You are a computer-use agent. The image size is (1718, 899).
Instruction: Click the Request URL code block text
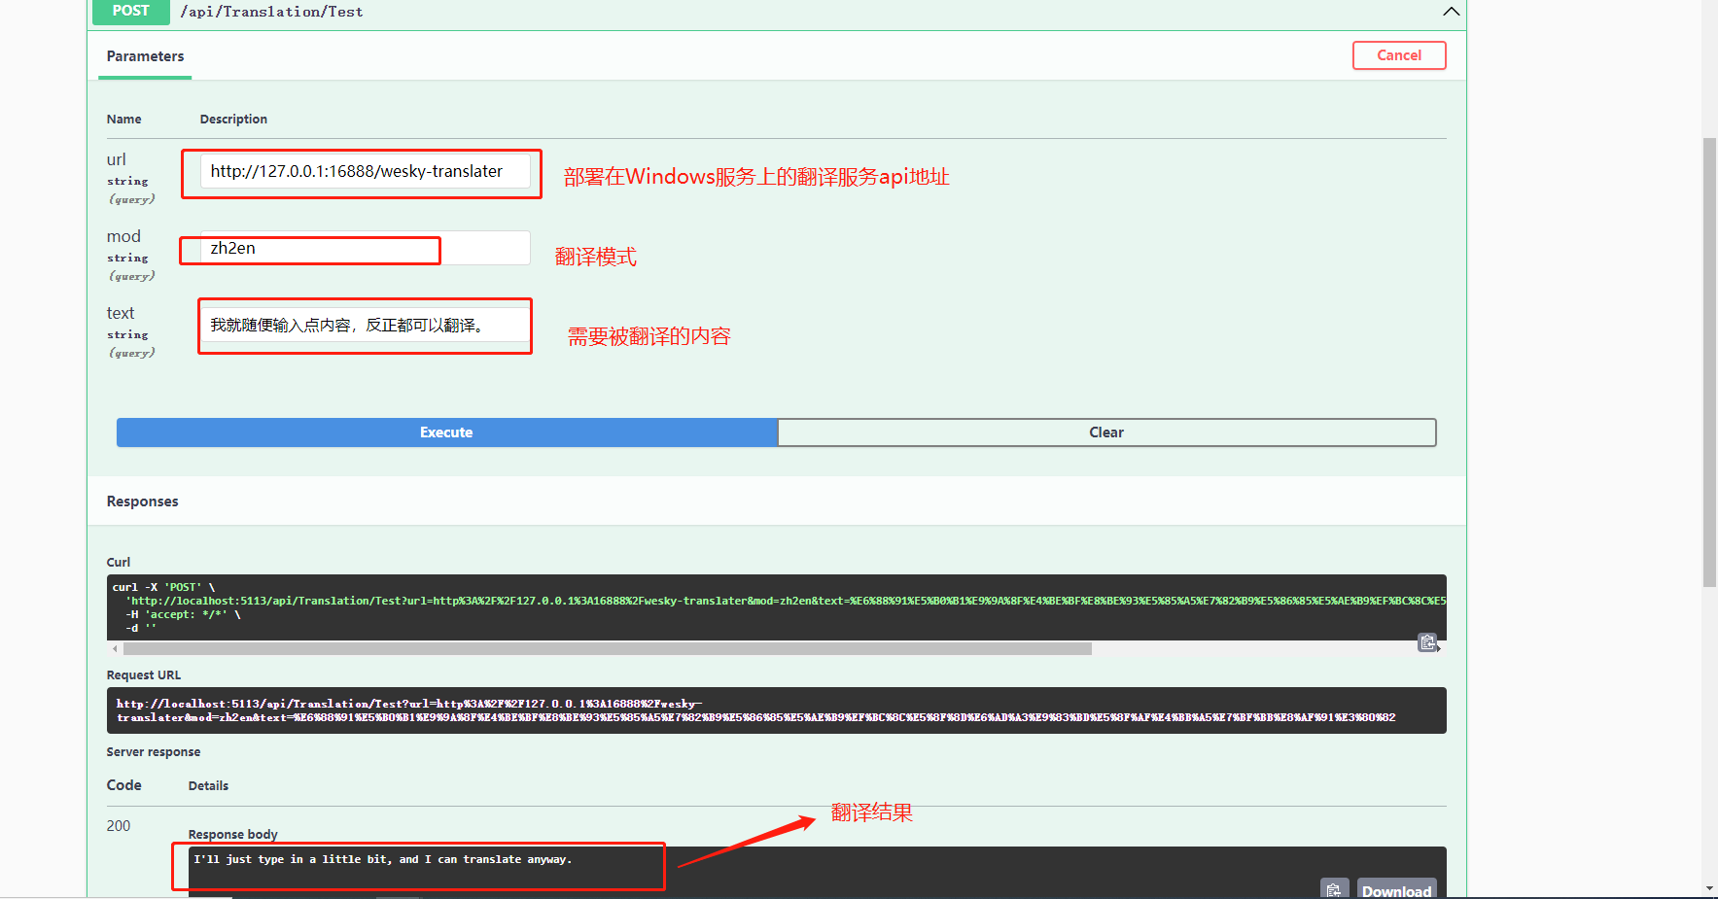[x=755, y=710]
